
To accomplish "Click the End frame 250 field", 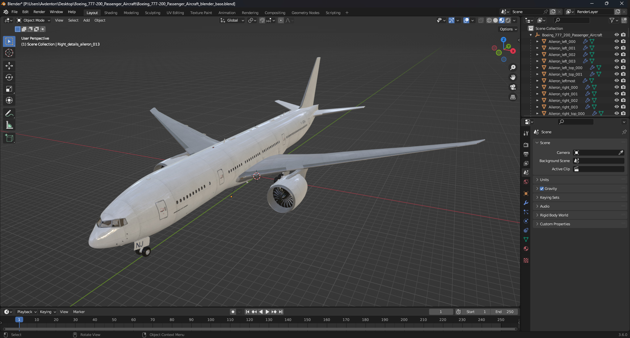I will coord(505,312).
